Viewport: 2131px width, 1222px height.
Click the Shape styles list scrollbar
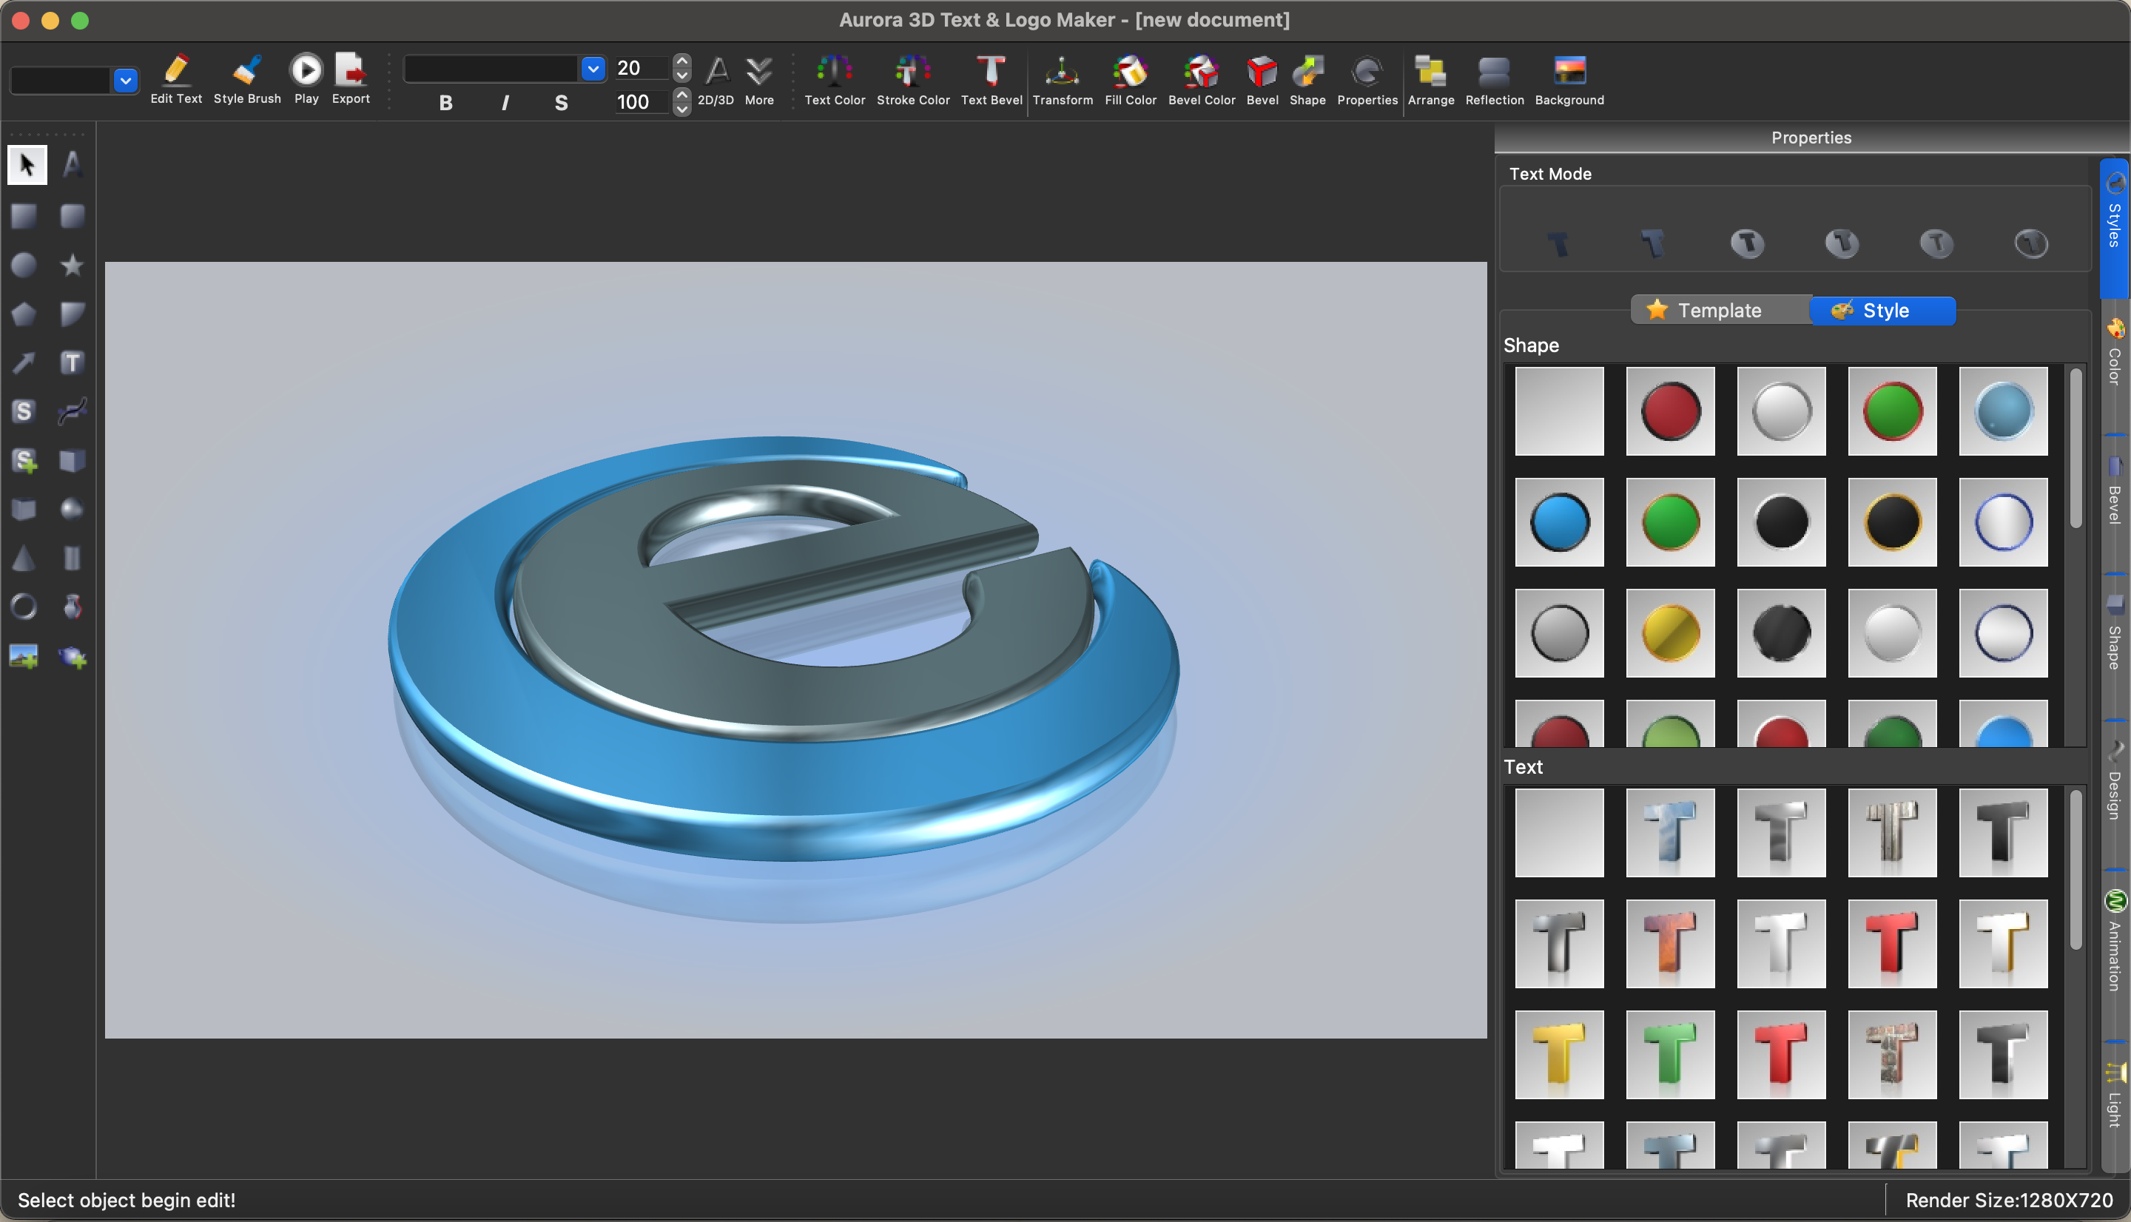click(2076, 448)
